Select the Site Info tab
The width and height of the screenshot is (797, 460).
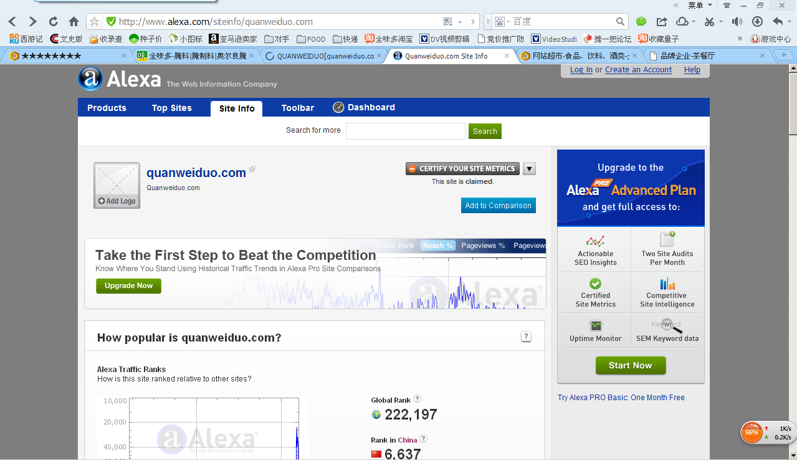pyautogui.click(x=237, y=108)
